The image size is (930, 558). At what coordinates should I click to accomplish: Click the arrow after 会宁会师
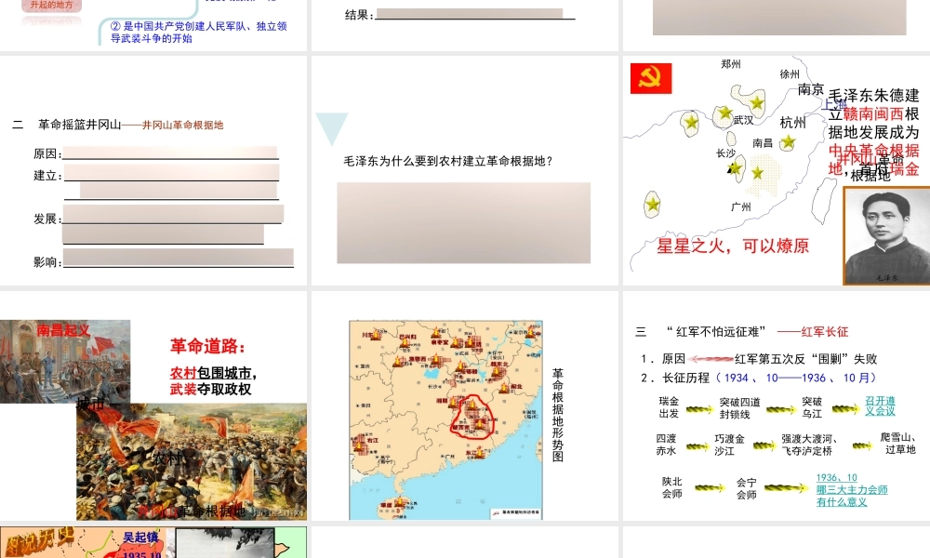[x=787, y=488]
